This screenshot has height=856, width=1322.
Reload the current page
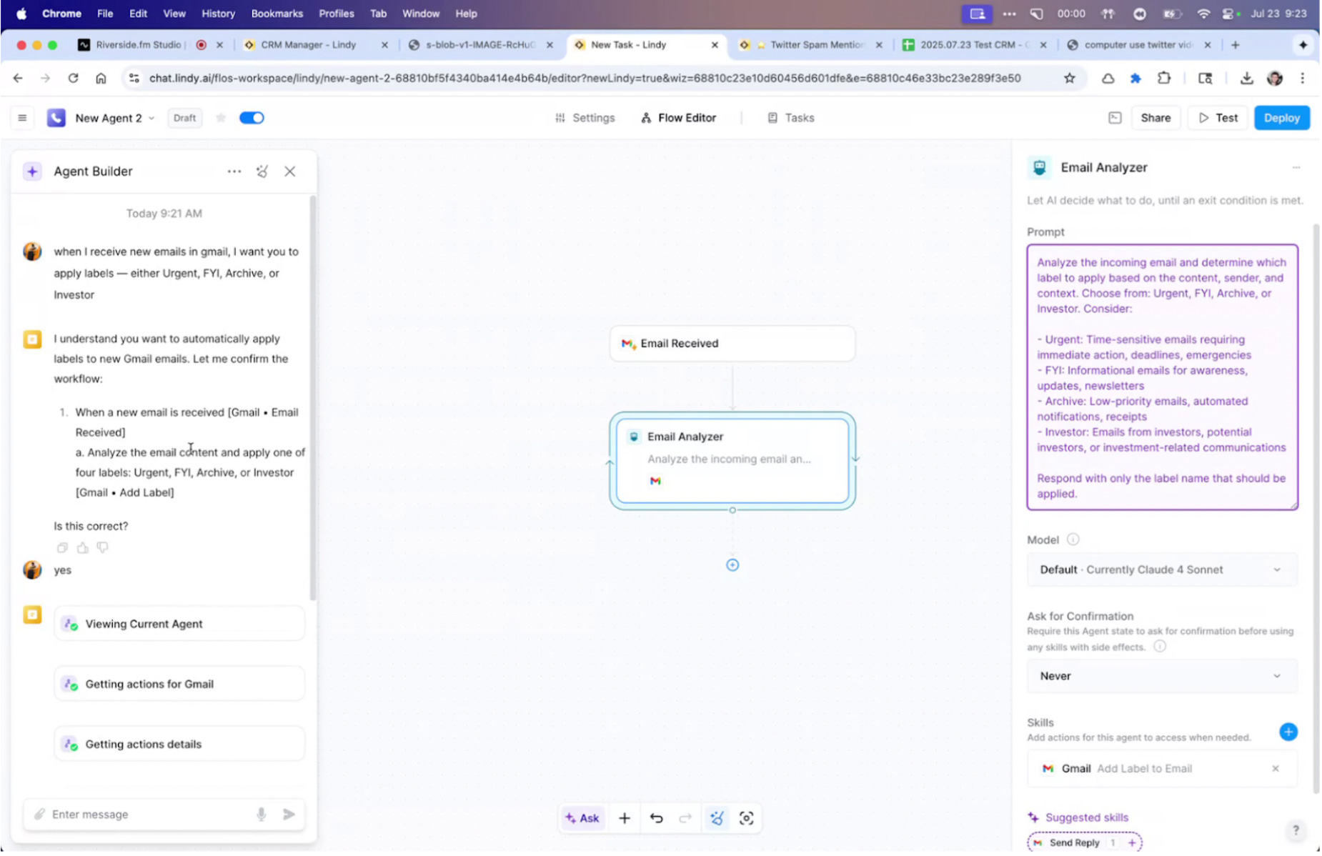coord(73,79)
